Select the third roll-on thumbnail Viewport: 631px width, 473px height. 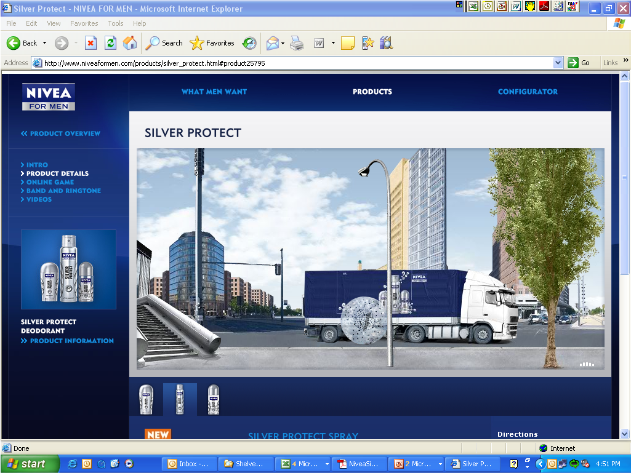click(213, 399)
